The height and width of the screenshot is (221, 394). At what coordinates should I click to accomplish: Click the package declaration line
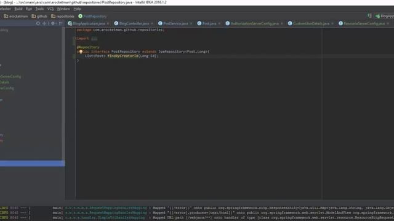click(x=121, y=30)
